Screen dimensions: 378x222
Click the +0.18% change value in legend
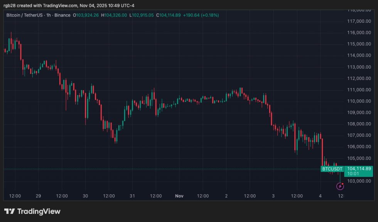[x=209, y=16]
